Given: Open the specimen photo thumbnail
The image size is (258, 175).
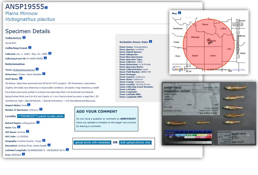Looking at the screenshot, I should pos(209,114).
